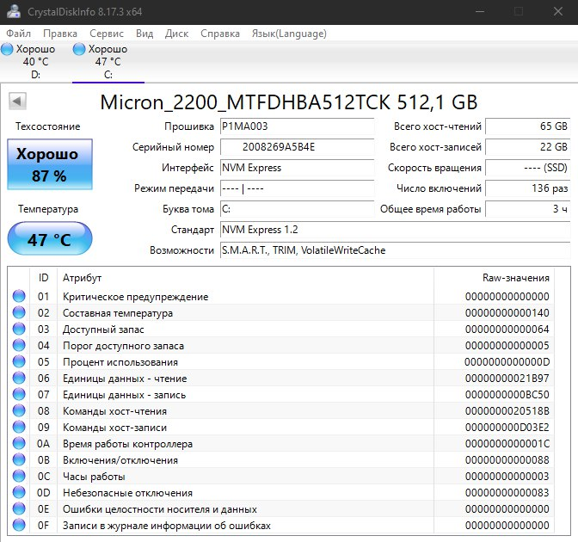Click the Micron_2200_MTFDHBA512TCK disk title
Screen dimensions: 578x542
coord(289,102)
